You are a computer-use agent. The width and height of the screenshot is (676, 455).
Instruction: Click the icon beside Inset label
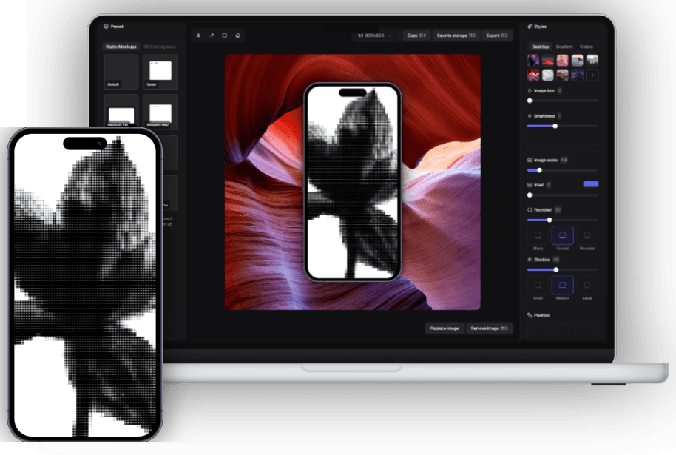point(530,185)
